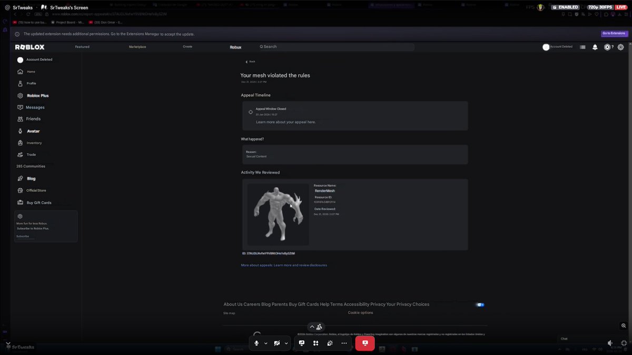Open the Marketplace tab
The image size is (632, 355).
137,47
